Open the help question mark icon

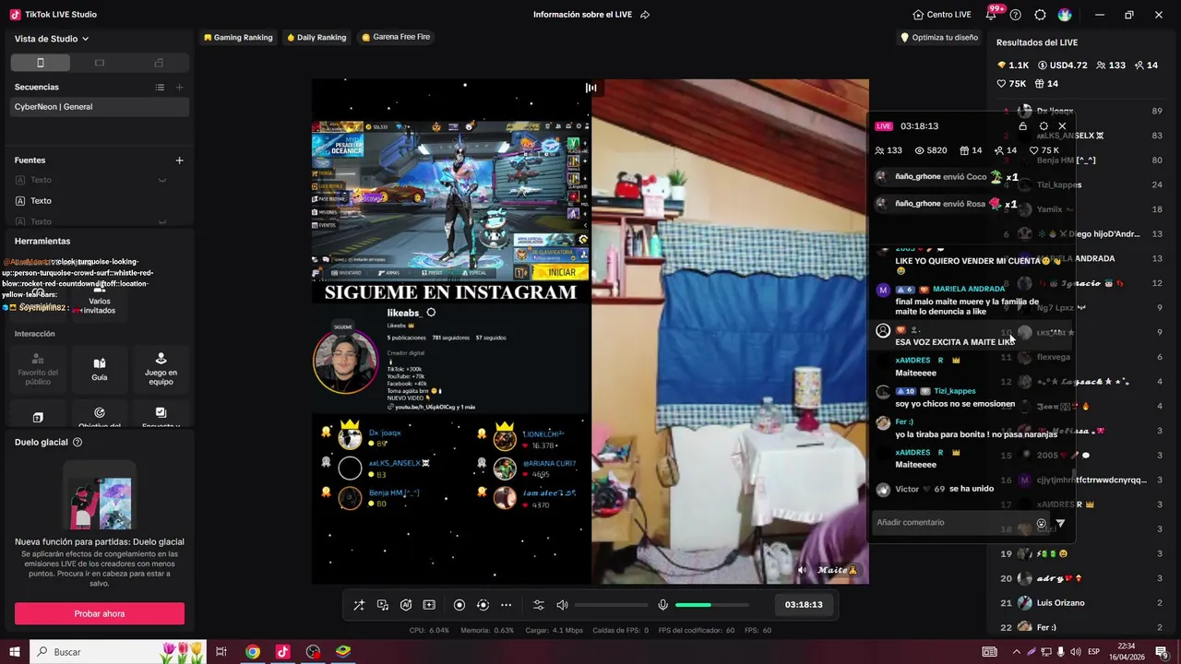[1016, 15]
